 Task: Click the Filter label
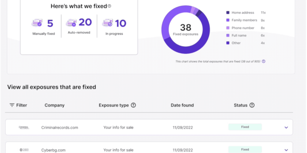(x=21, y=105)
